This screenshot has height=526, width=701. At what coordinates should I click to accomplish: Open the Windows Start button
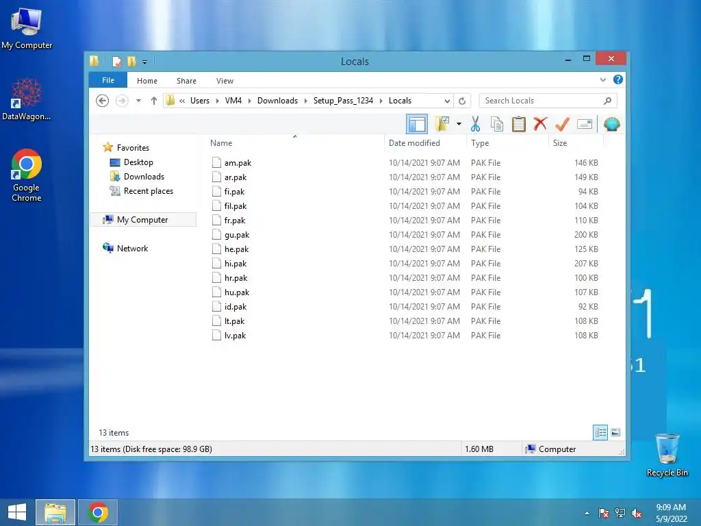pos(17,512)
